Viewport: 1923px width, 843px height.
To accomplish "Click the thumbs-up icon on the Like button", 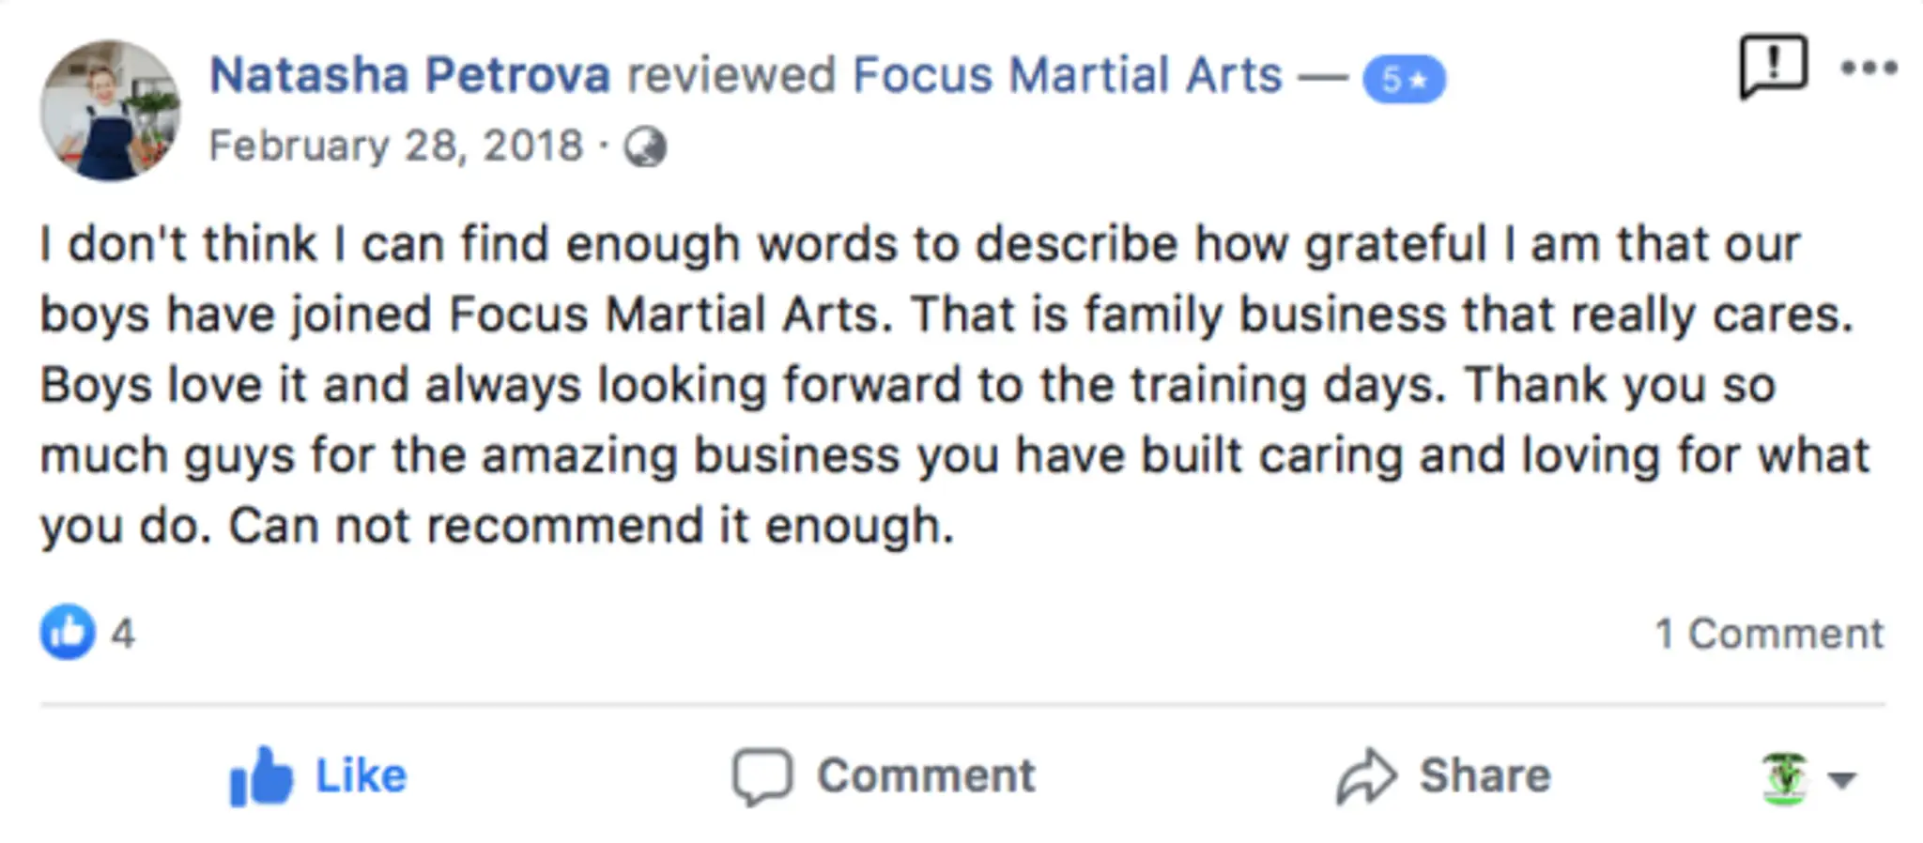I will (x=260, y=775).
